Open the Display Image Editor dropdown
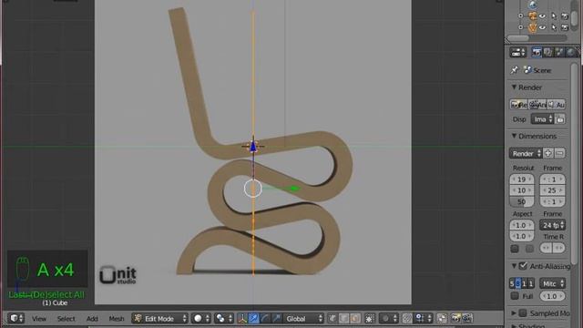Screen dimensions: 583x328 [543, 119]
